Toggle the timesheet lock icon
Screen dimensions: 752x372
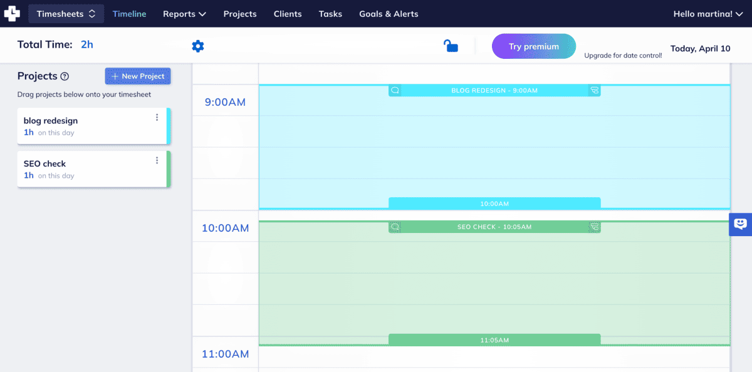point(451,45)
